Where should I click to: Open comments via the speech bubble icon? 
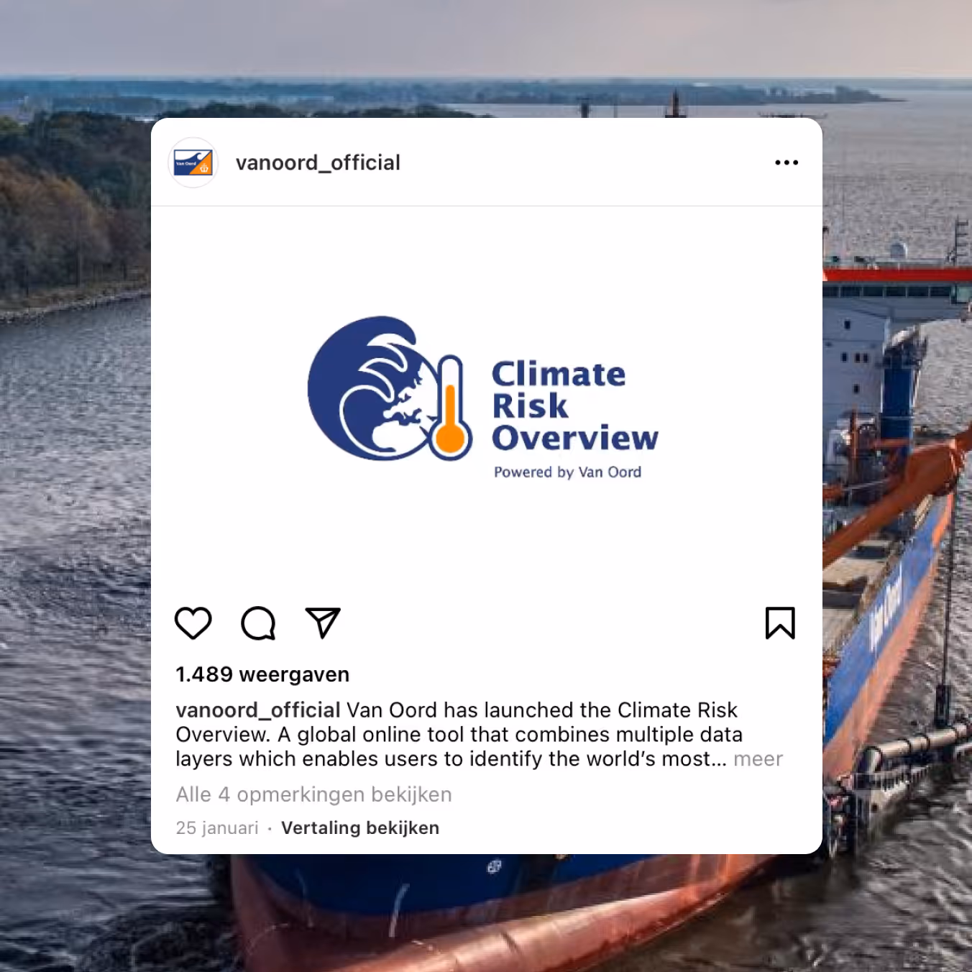pyautogui.click(x=258, y=623)
